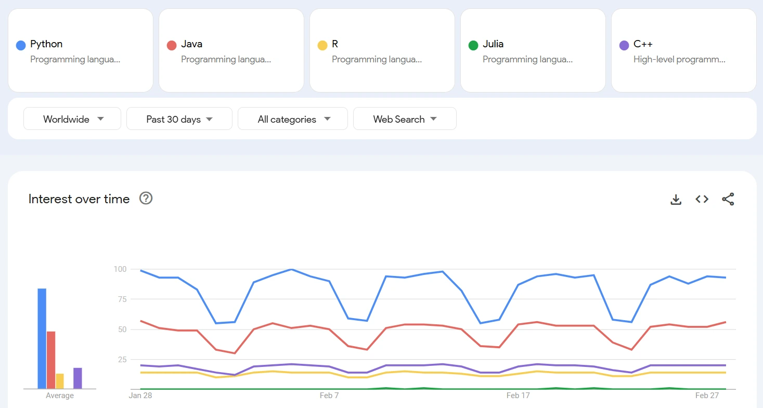The width and height of the screenshot is (763, 408).
Task: Open the All categories dropdown
Action: [x=293, y=119]
